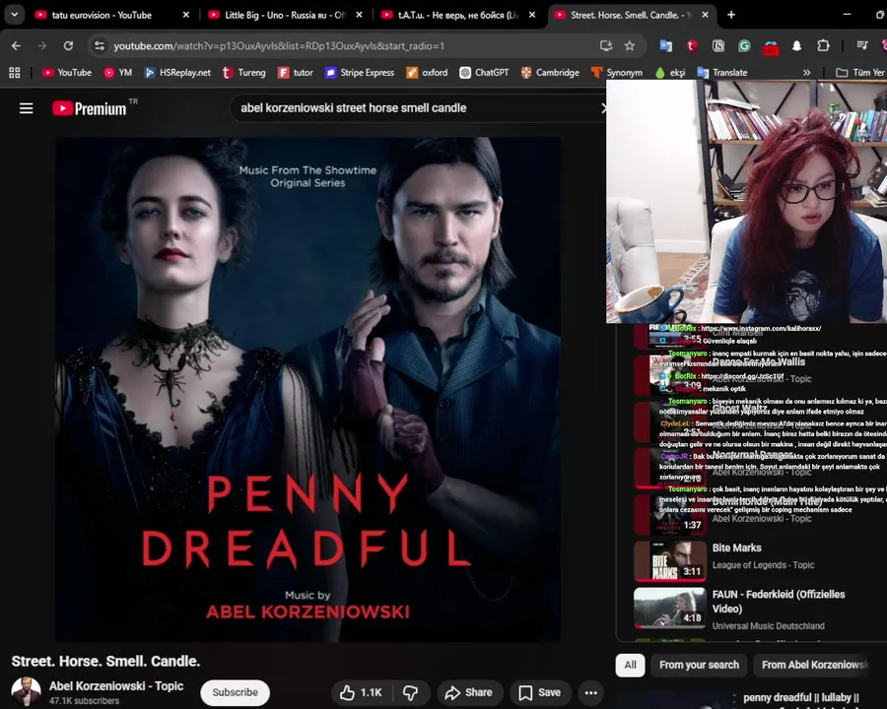Screen dimensions: 887x709
Task: Play Bite Marks from the playlist
Action: [670, 561]
